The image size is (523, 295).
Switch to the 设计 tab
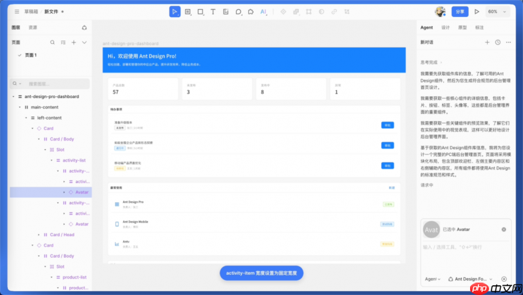(x=446, y=27)
